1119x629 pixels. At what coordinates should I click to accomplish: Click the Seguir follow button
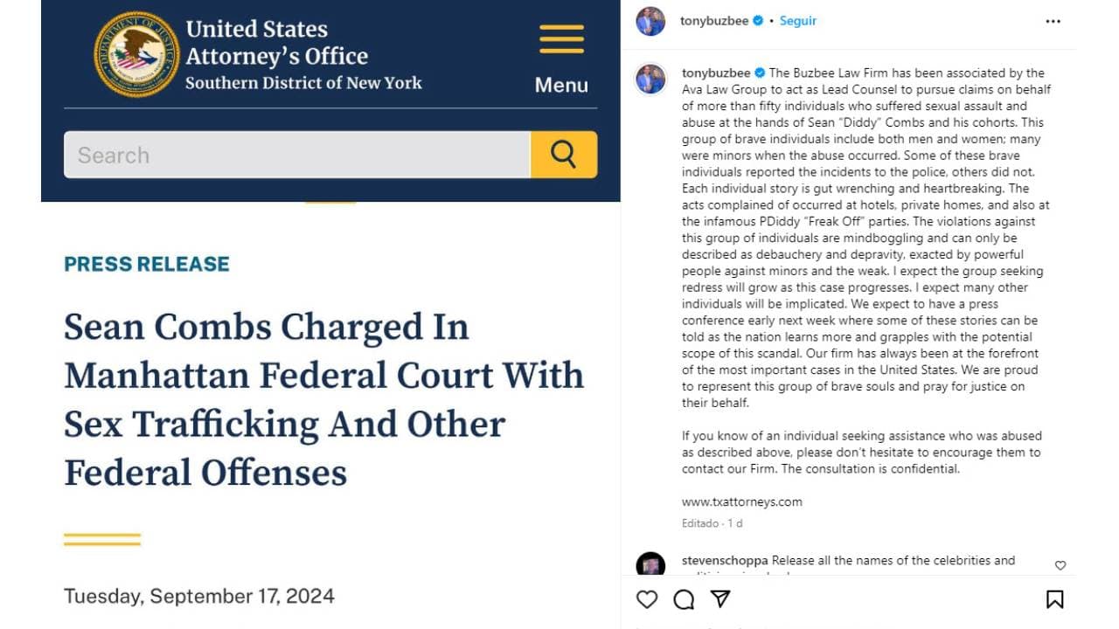tap(797, 19)
